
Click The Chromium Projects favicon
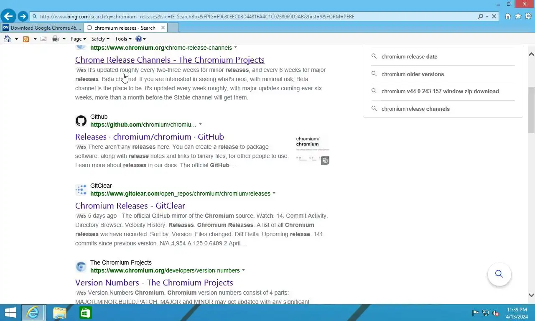click(81, 267)
